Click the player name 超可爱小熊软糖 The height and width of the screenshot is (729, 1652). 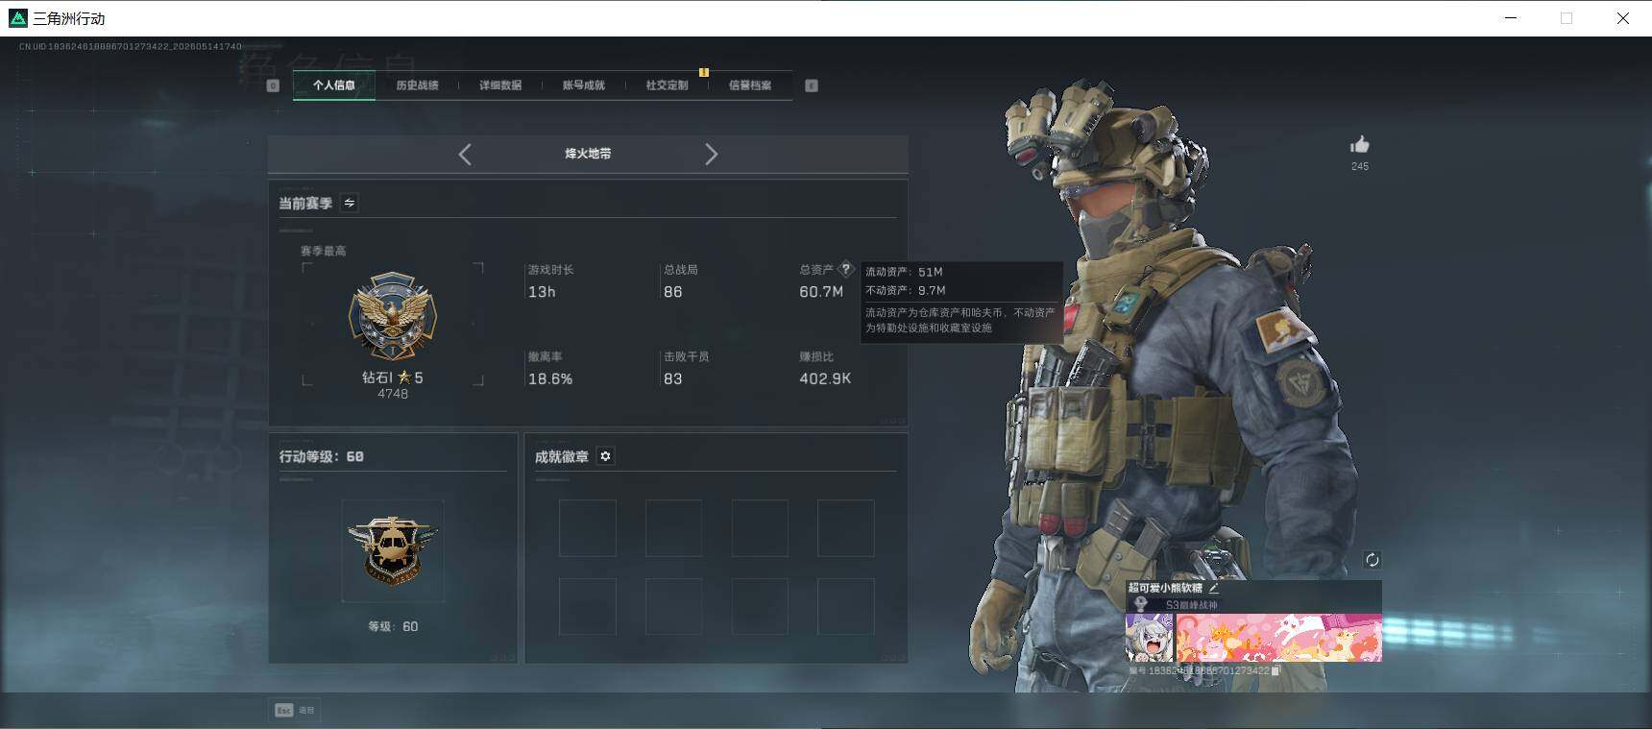click(x=1165, y=588)
